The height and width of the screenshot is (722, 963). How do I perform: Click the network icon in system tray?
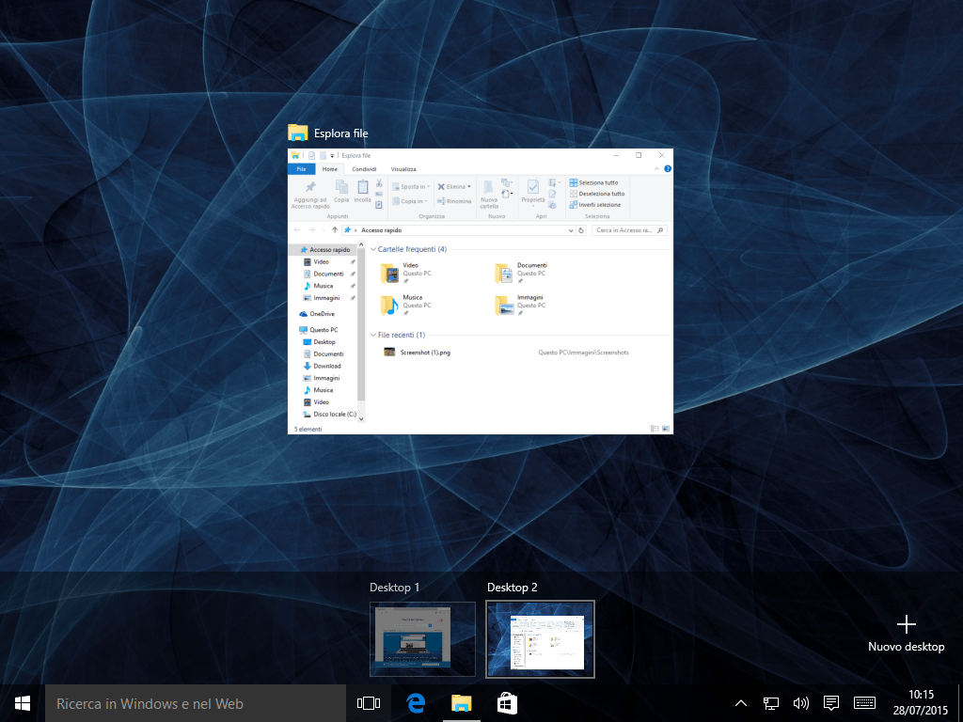point(770,703)
